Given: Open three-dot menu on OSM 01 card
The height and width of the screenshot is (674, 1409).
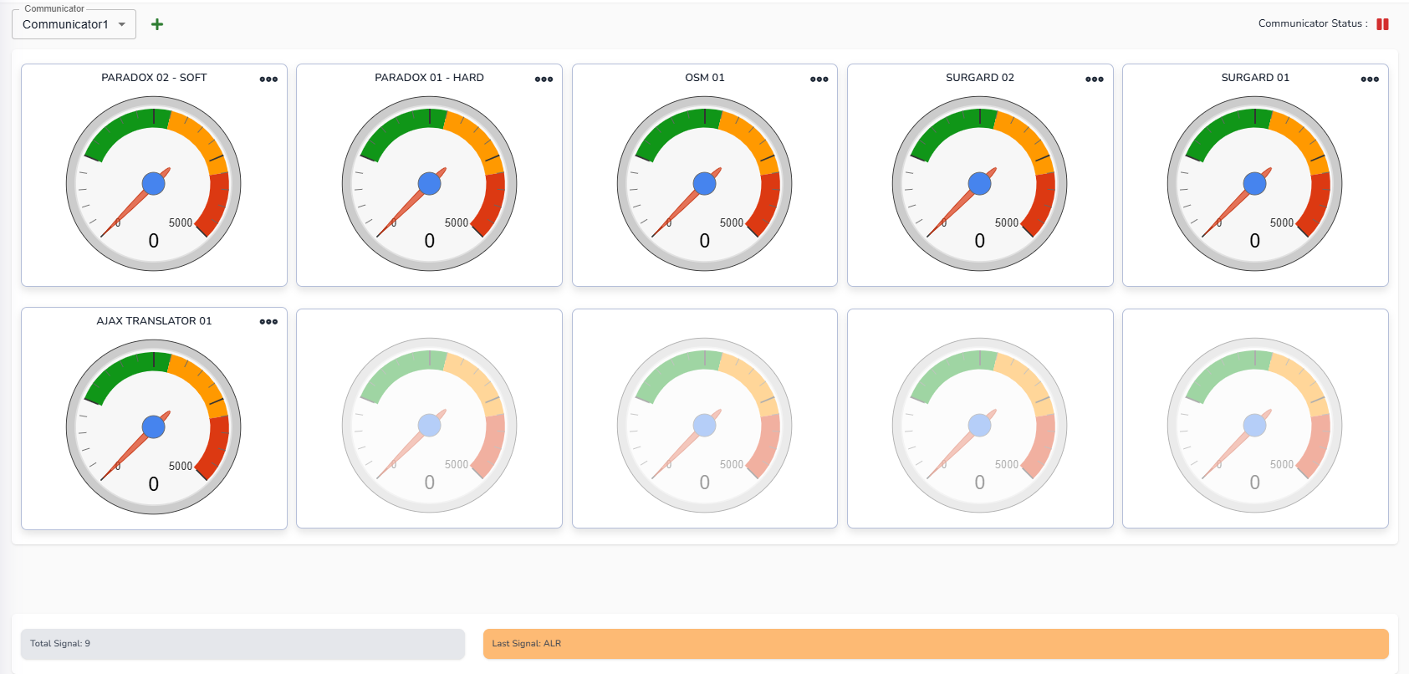Looking at the screenshot, I should 819,79.
